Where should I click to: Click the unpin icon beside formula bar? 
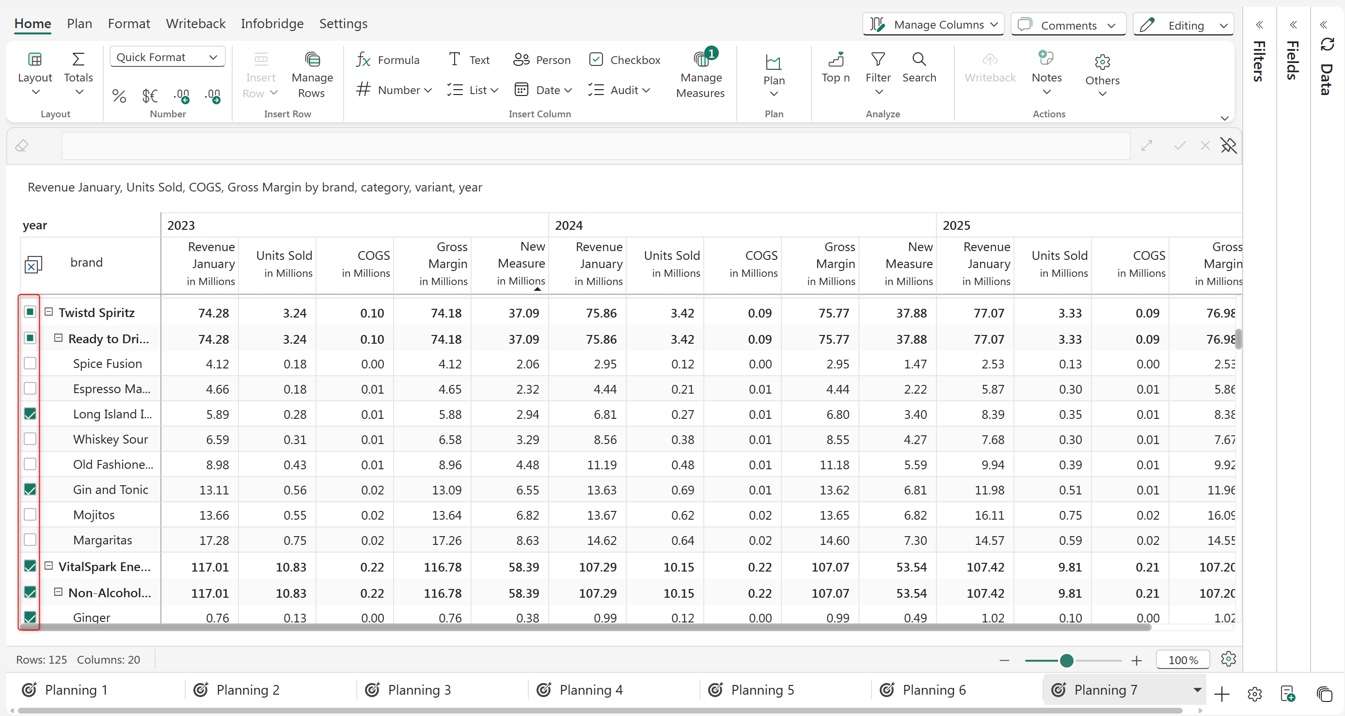click(x=1228, y=146)
